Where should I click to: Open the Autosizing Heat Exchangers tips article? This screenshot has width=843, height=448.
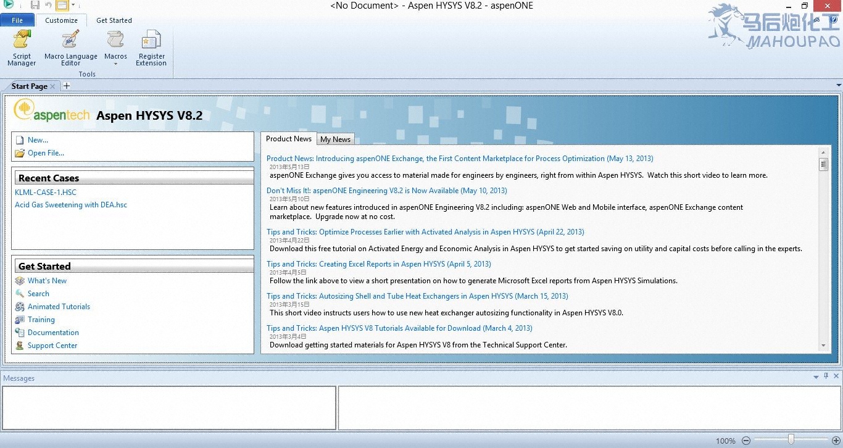pos(417,296)
